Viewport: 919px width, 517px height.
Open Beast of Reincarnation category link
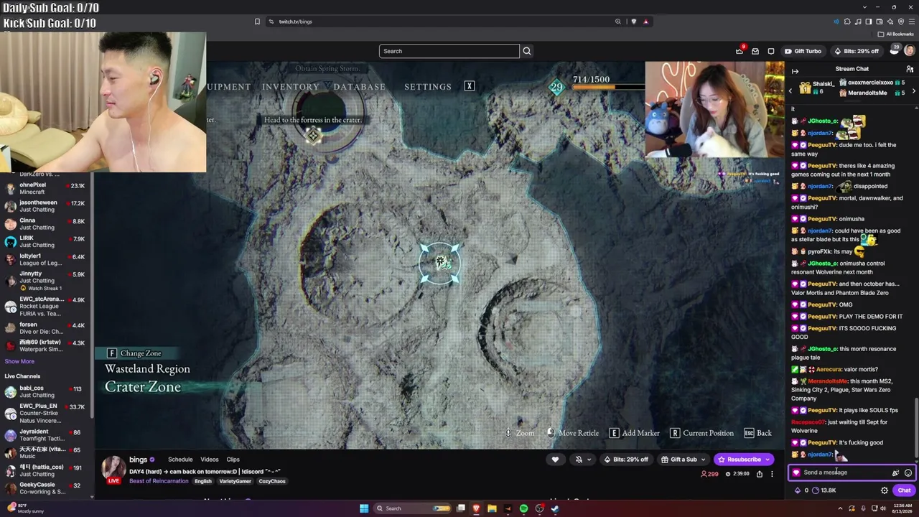pyautogui.click(x=159, y=481)
